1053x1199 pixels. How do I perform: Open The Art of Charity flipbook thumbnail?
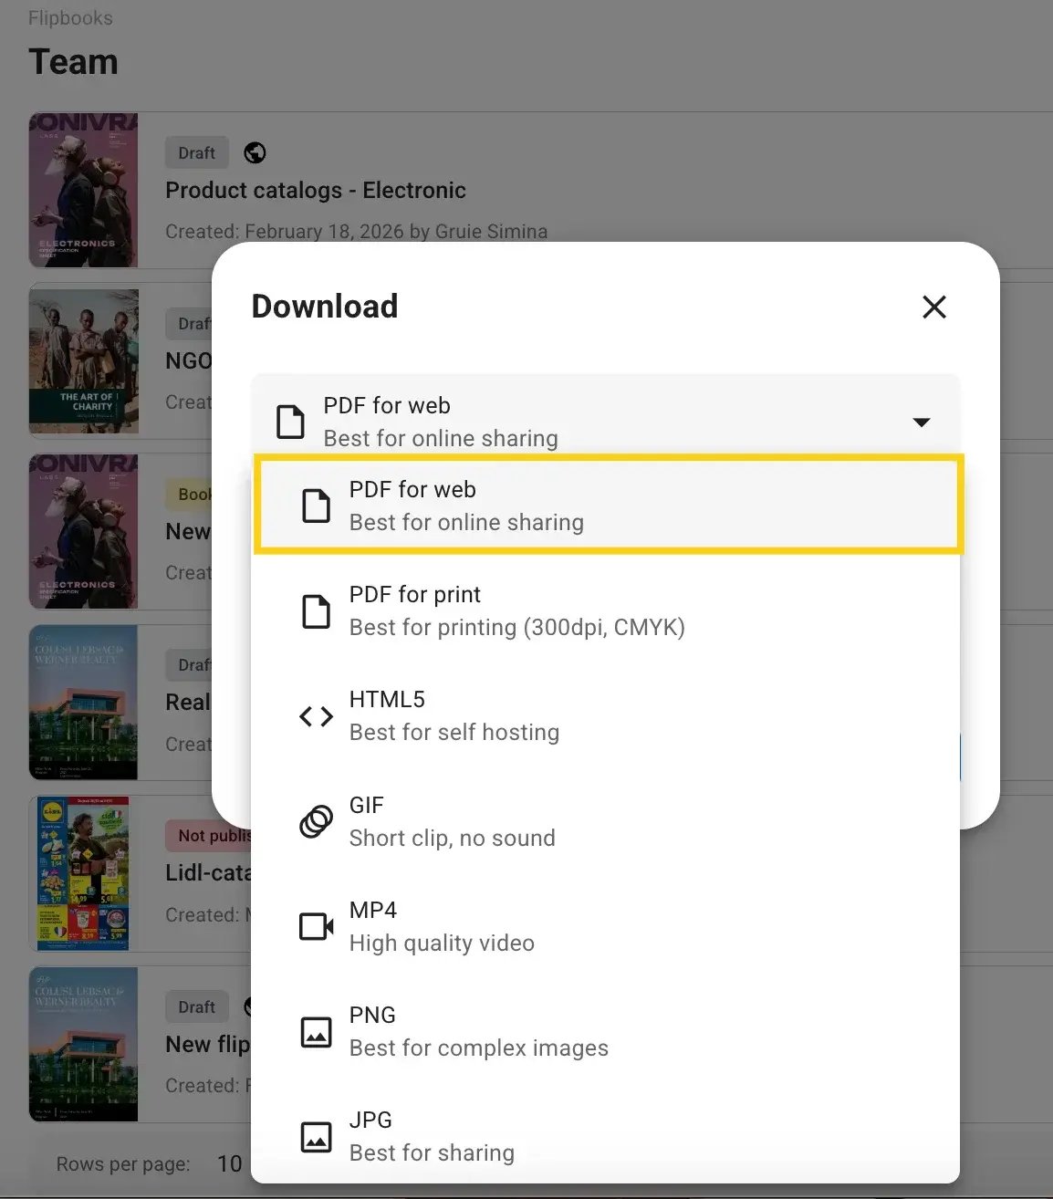pos(84,360)
